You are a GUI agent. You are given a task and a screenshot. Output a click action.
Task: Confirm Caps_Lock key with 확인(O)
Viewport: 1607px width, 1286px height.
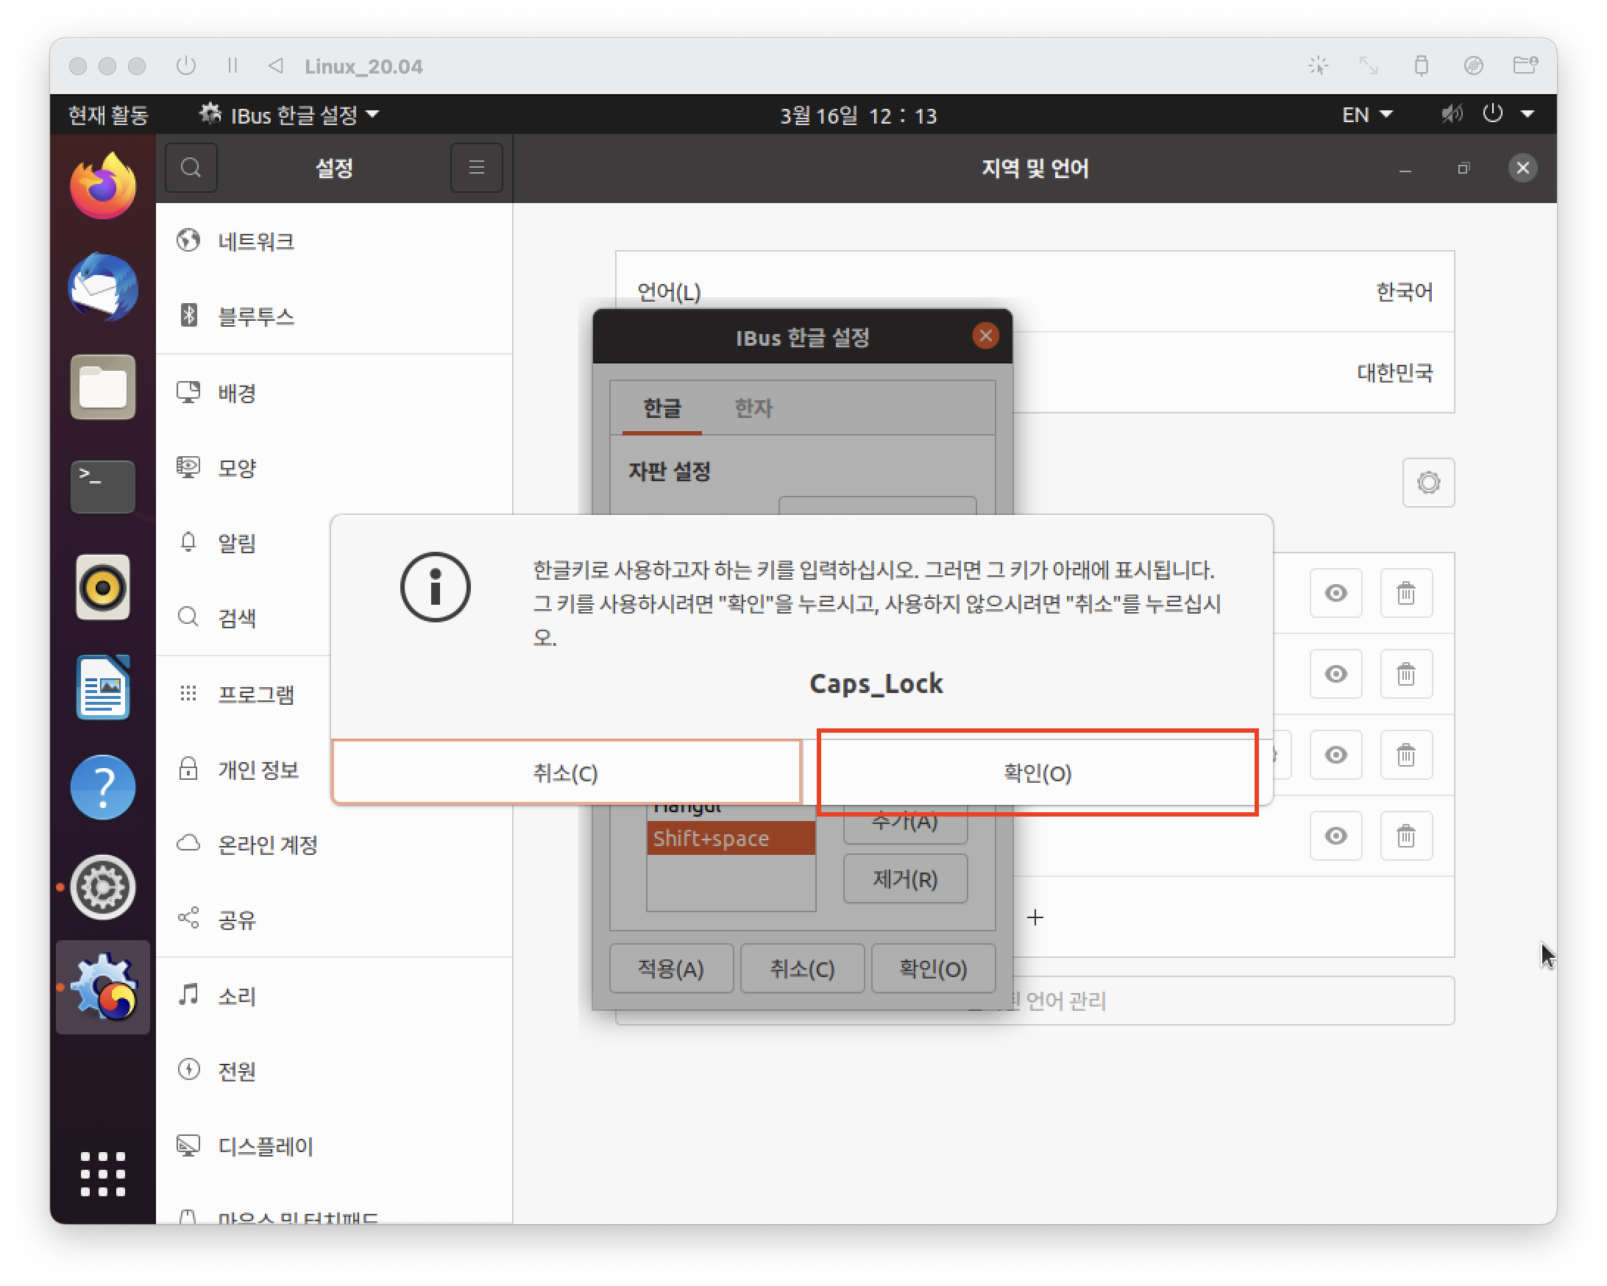[x=1037, y=772]
